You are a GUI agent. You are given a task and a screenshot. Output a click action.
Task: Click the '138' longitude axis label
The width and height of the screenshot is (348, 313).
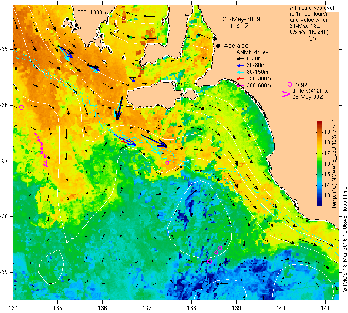tap(191, 308)
